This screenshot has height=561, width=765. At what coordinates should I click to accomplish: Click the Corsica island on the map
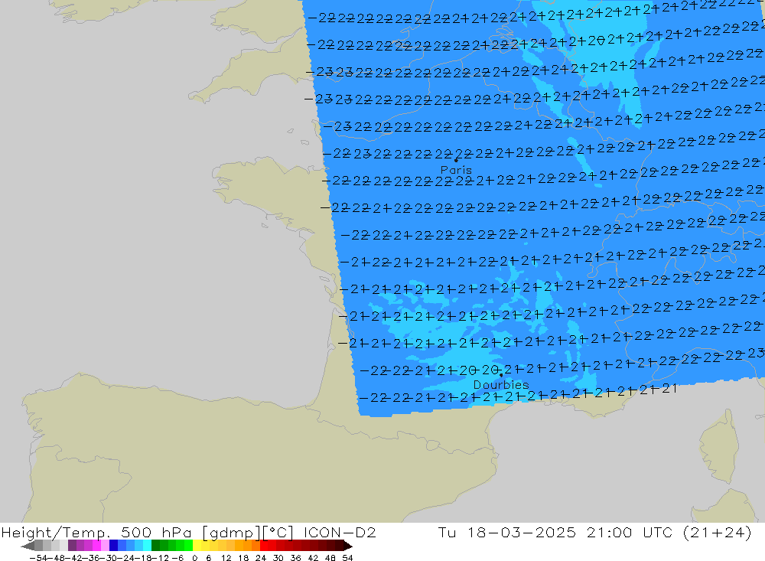(718, 448)
